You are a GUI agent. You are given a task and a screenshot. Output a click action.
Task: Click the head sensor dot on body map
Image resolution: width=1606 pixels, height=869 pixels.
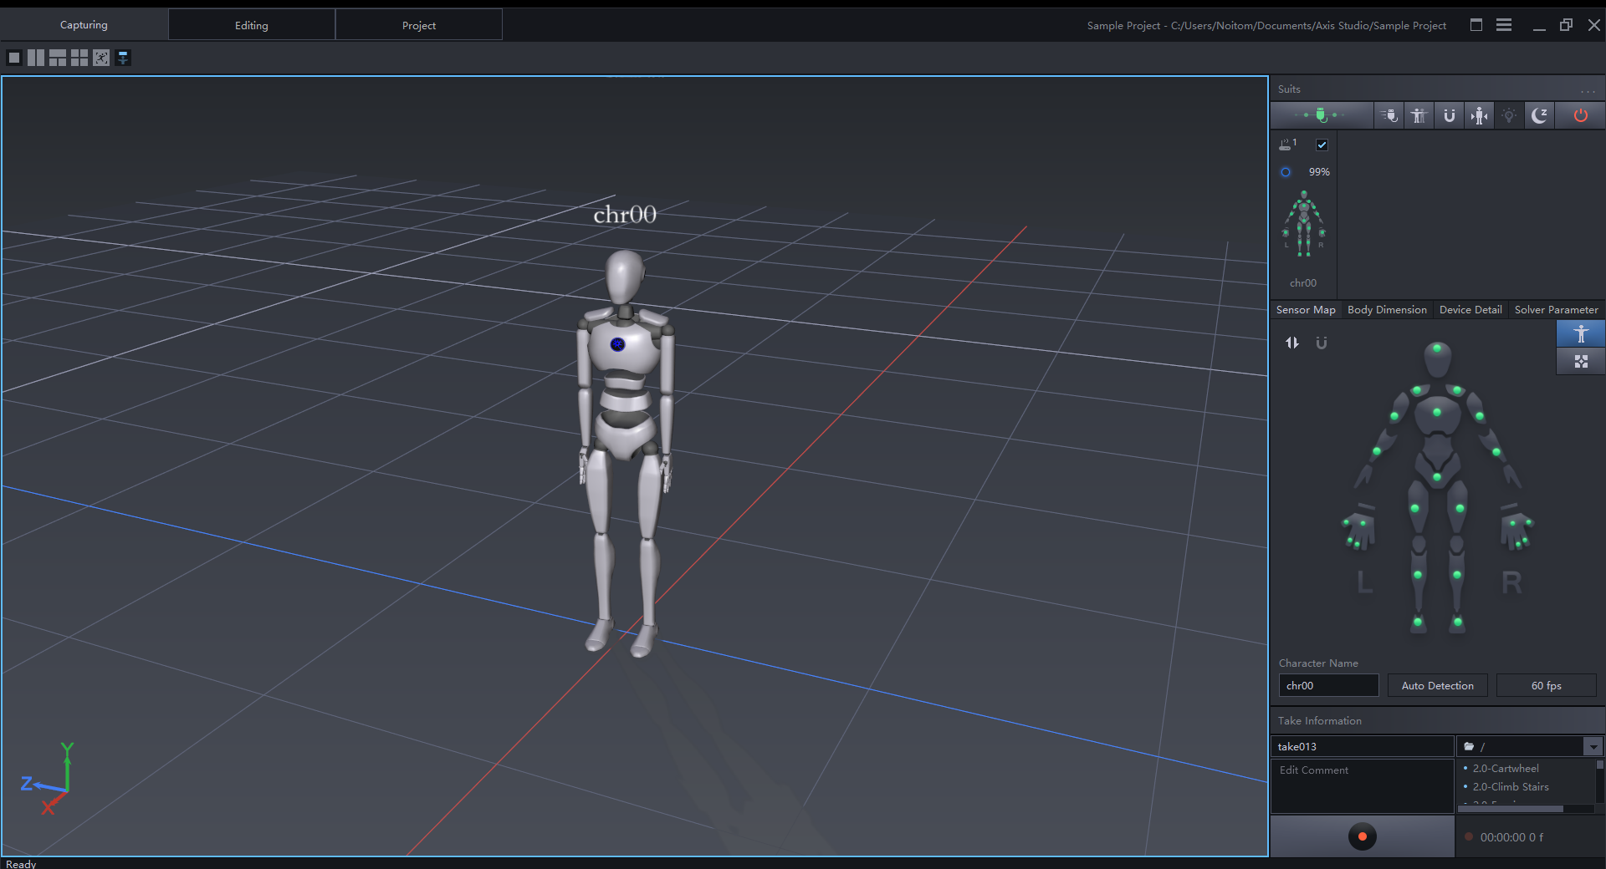click(x=1437, y=348)
